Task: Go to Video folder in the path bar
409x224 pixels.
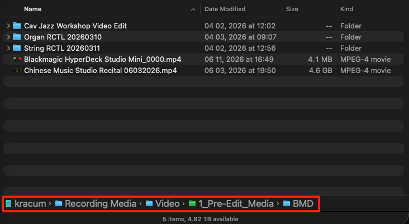Action: pos(168,203)
